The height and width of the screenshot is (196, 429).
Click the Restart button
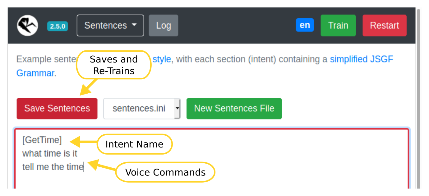pyautogui.click(x=385, y=26)
